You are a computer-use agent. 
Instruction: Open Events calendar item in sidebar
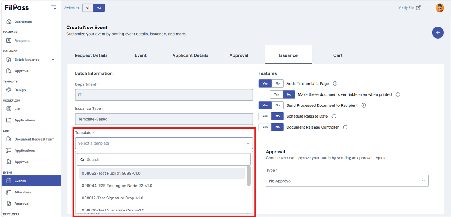(30, 181)
